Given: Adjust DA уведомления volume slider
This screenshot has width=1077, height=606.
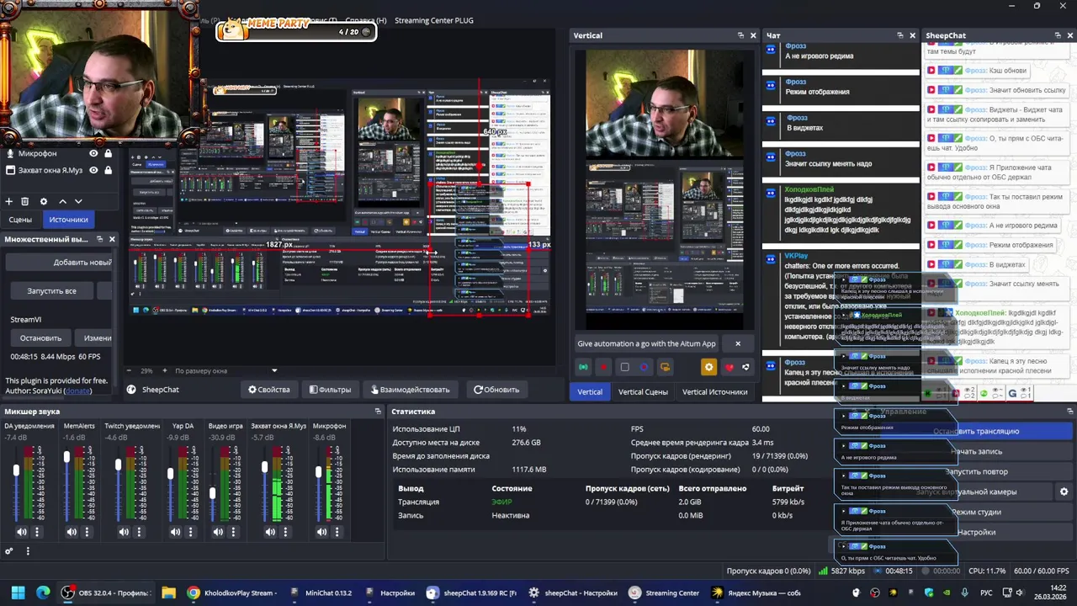Looking at the screenshot, I should point(16,471).
